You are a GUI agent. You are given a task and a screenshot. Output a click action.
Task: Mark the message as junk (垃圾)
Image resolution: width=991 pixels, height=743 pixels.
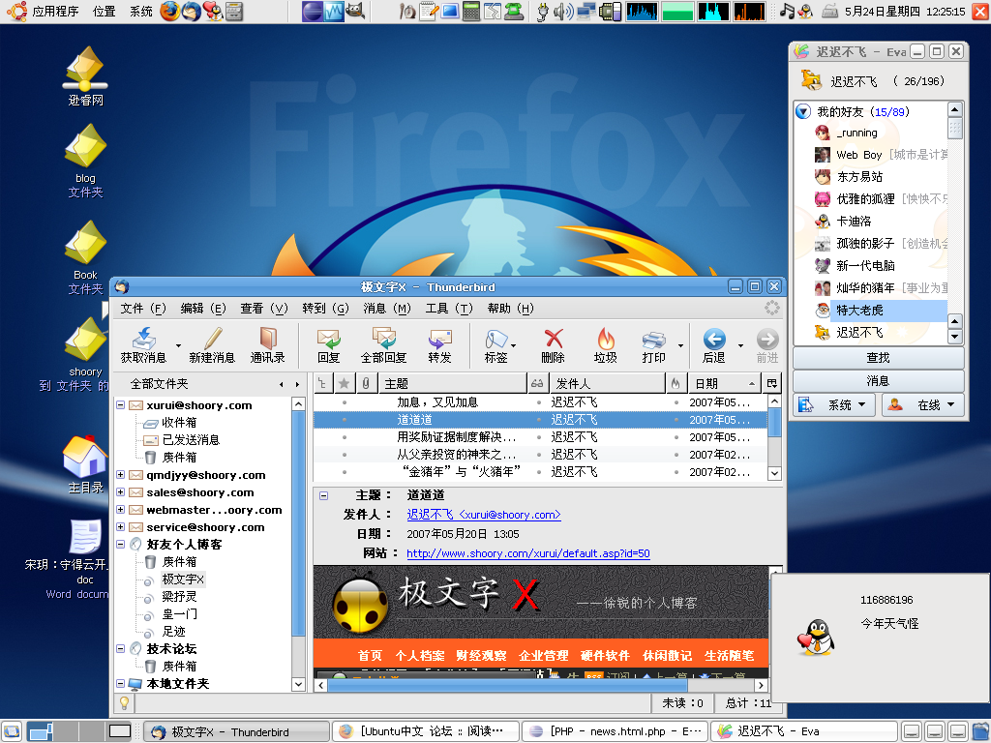pos(606,345)
